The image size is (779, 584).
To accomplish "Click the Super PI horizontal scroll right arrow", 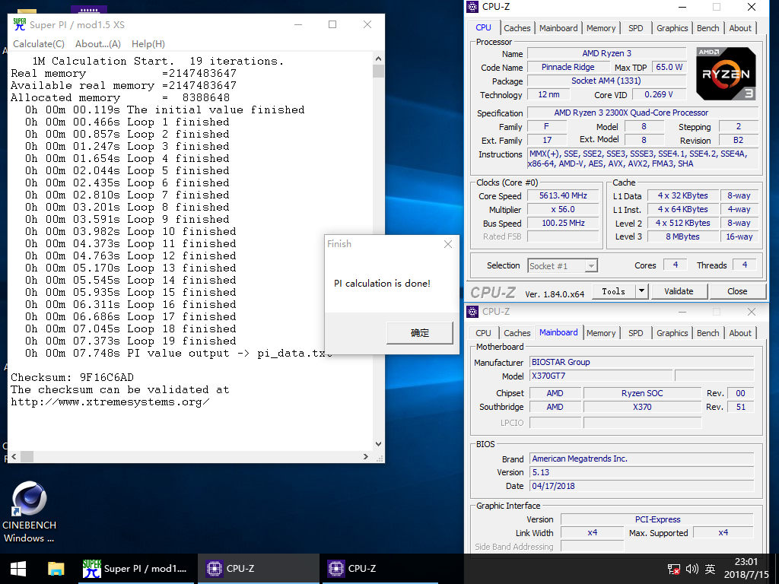I will 366,456.
